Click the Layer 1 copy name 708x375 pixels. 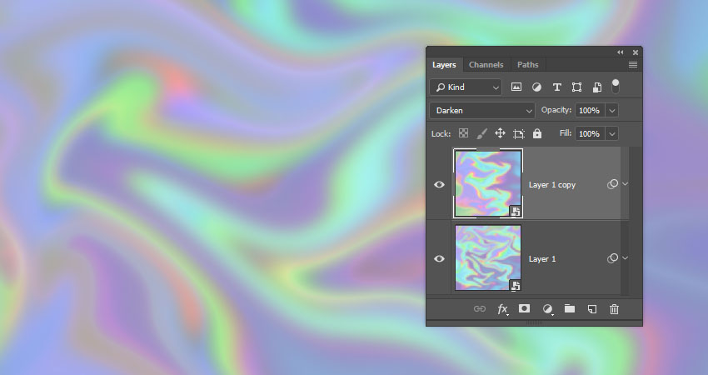(x=552, y=185)
